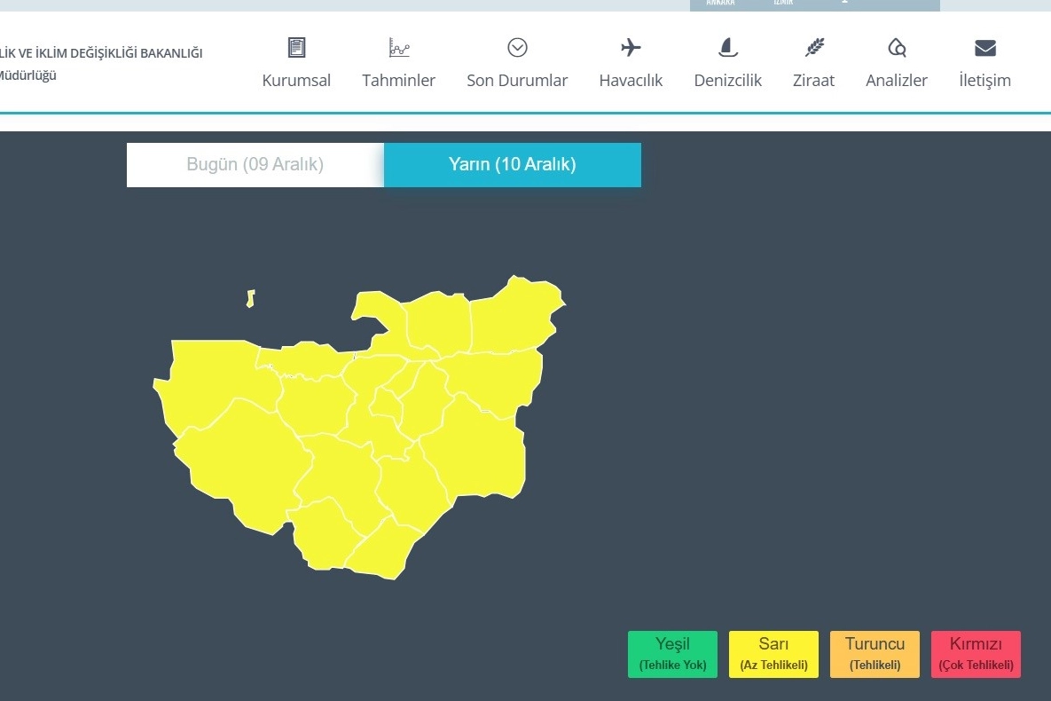Click the Ziraat wheat icon

coord(813,48)
